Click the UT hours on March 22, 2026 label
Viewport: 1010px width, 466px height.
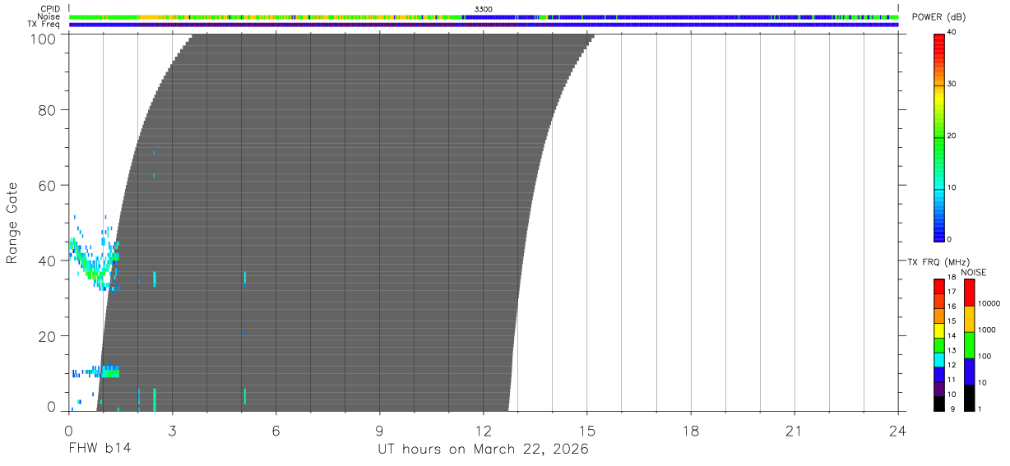[483, 450]
